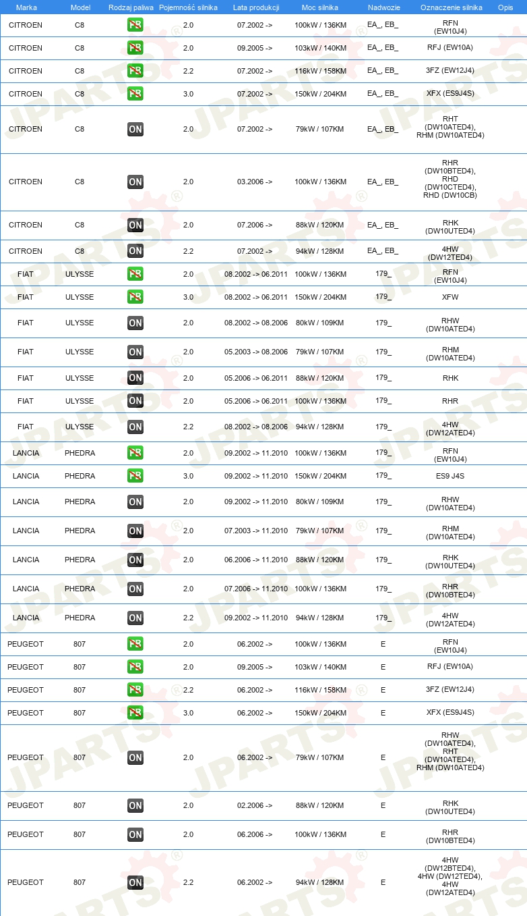Click the PB petrol icon for Fiat Ulysse 2.0 RFN
Image resolution: width=527 pixels, height=916 pixels.
point(135,274)
